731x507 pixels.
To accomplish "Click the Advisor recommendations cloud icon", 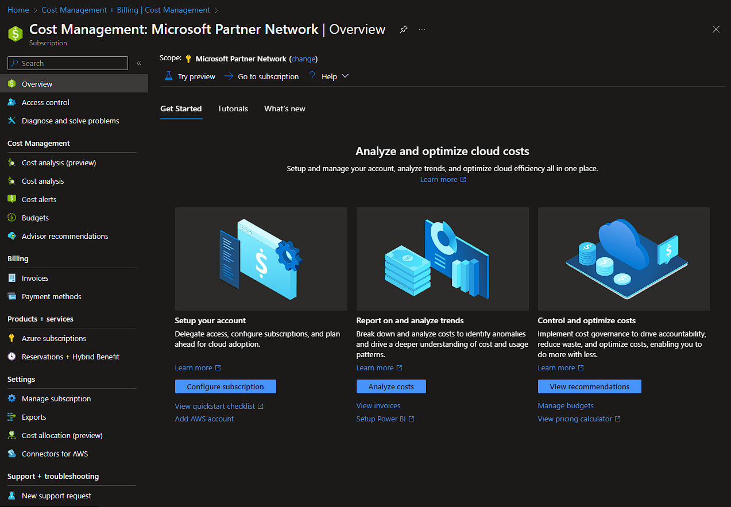I will point(11,236).
